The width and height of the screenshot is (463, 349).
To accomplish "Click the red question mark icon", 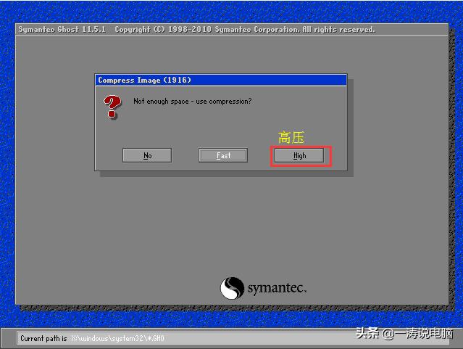I will tap(112, 107).
